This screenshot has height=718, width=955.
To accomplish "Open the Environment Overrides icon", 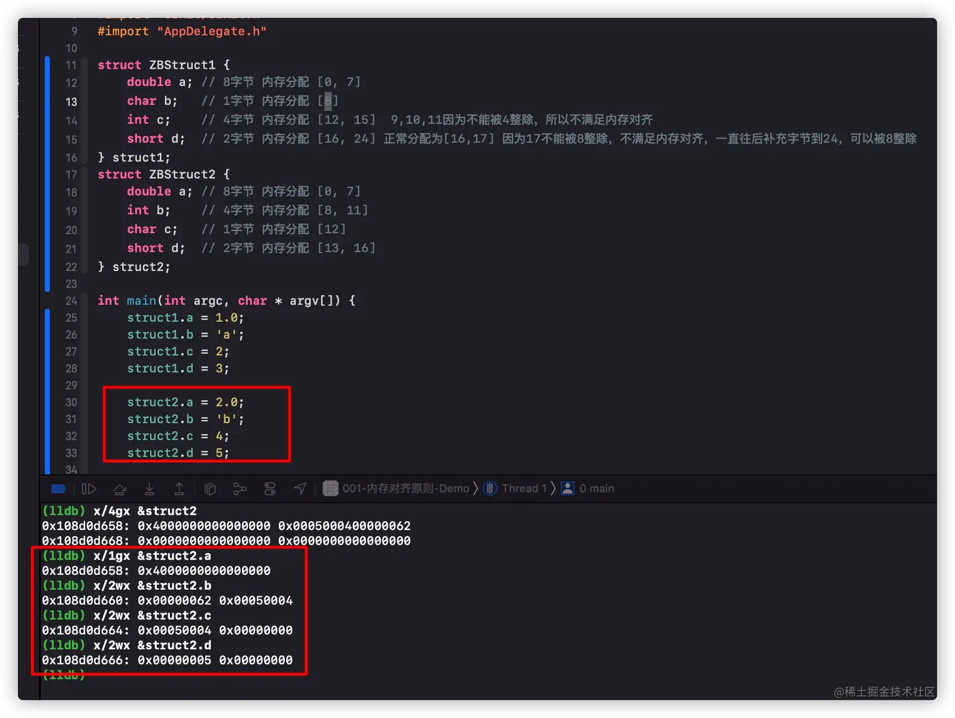I will pyautogui.click(x=270, y=488).
